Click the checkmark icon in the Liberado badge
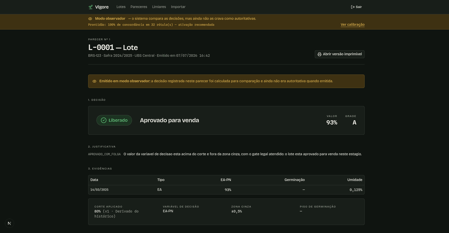449x233 pixels. 104,120
